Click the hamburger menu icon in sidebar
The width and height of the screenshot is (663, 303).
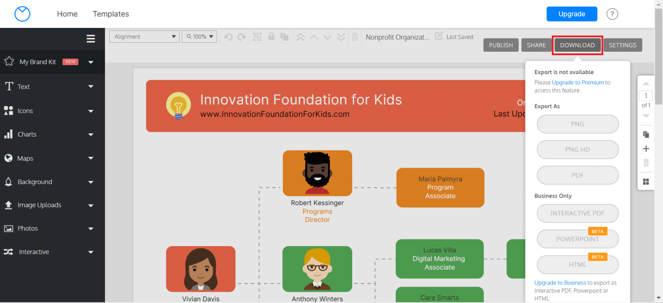(91, 39)
